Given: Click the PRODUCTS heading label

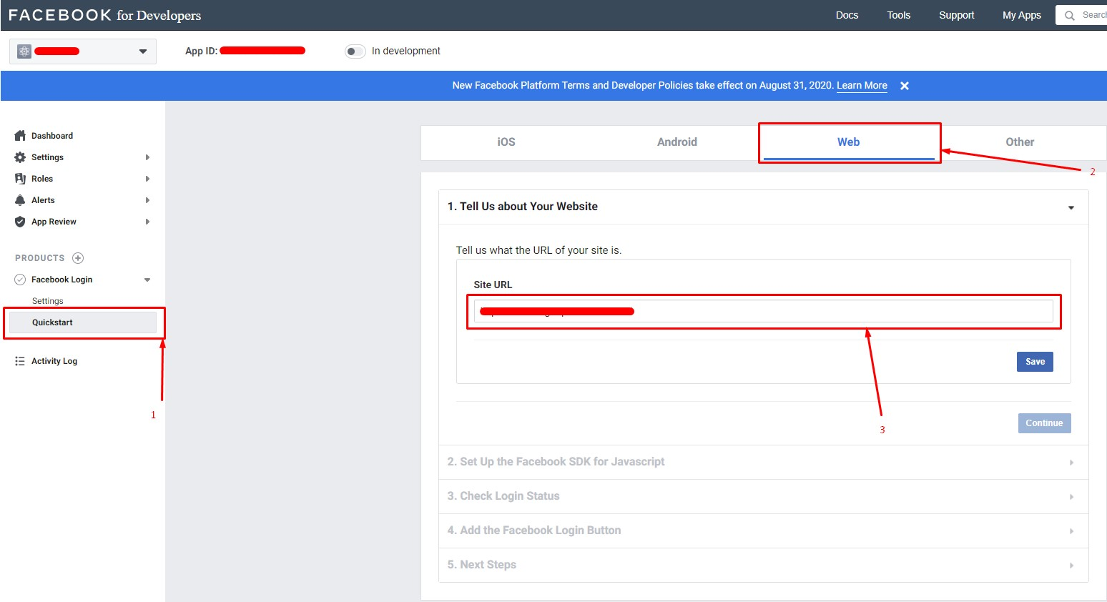Looking at the screenshot, I should (x=40, y=258).
